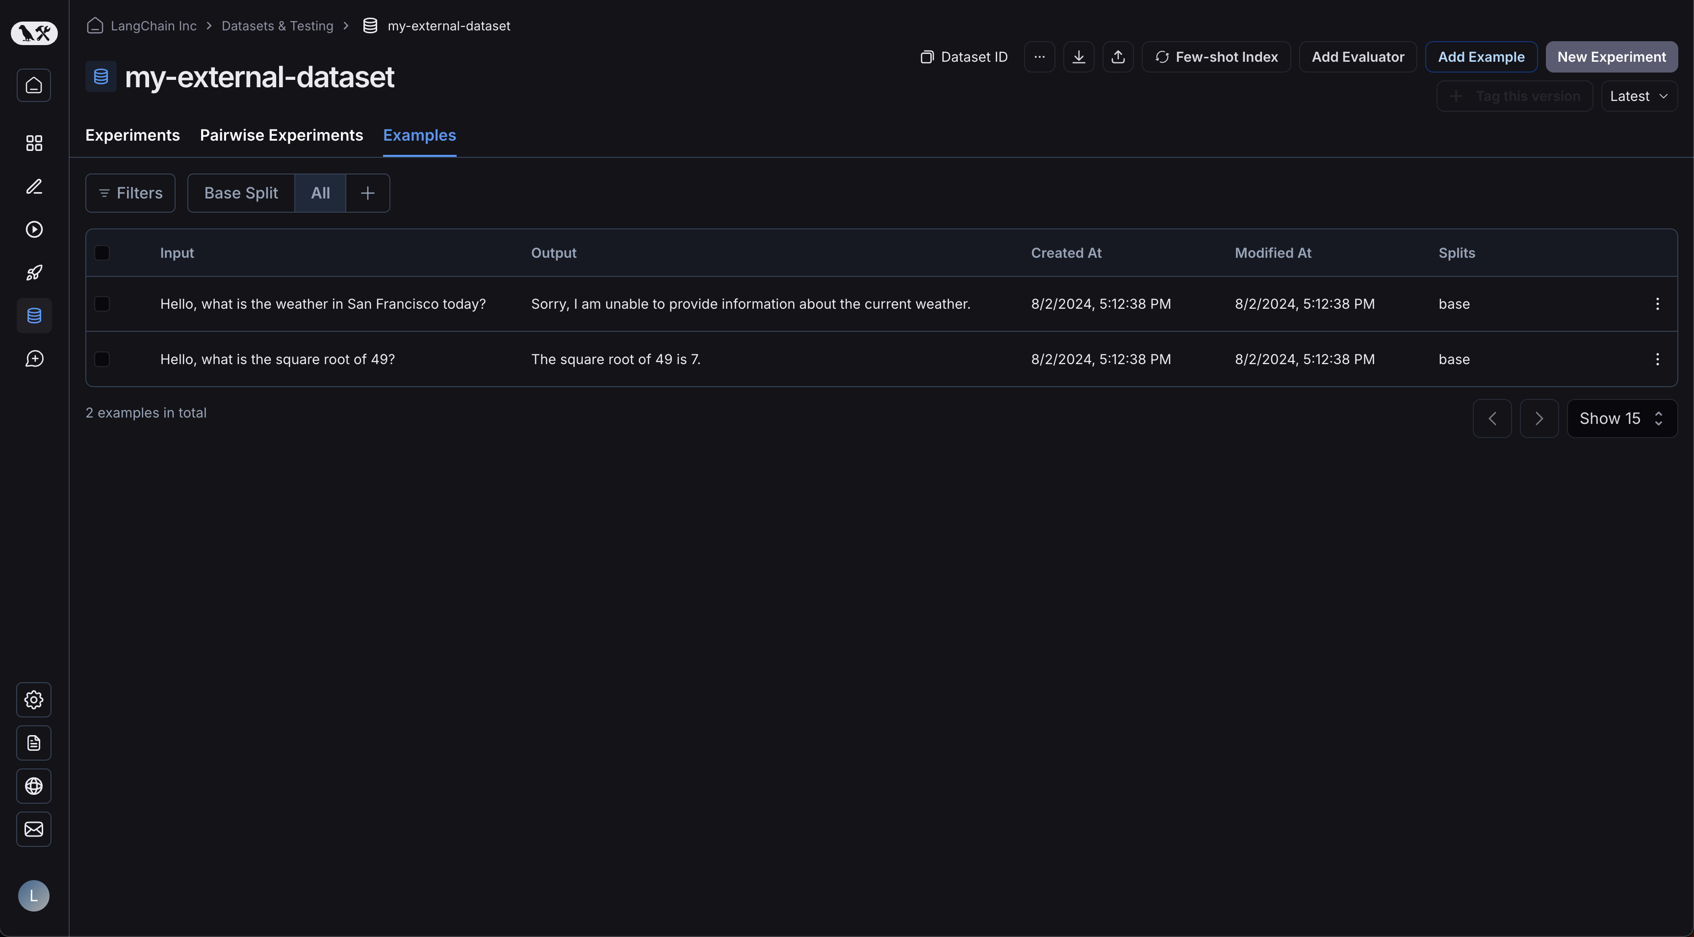Check the square root example row
Screen dimensions: 1694x937
(102, 359)
